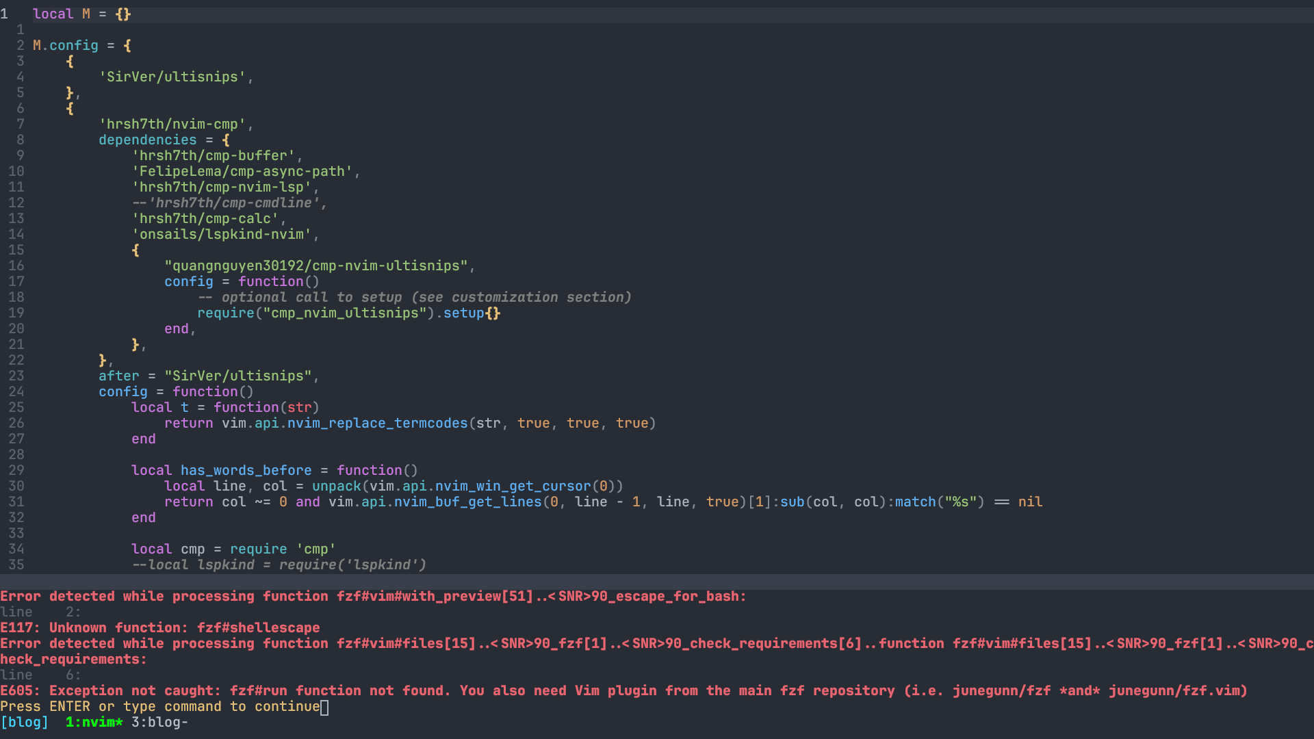The image size is (1314, 739).
Task: Click the 'hrsh7th/cmp-calc' string
Action: 205,218
